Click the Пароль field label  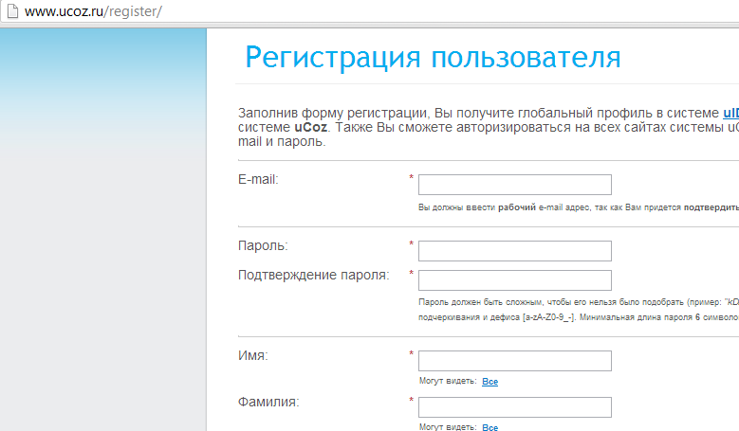pos(263,246)
